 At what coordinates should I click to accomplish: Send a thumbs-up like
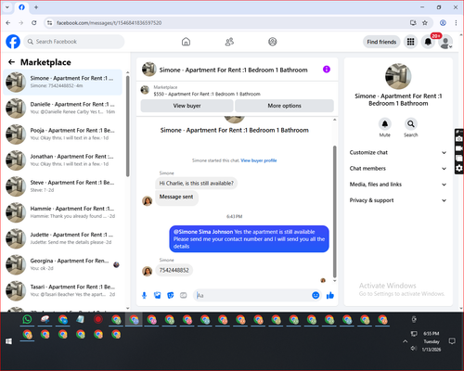330,296
